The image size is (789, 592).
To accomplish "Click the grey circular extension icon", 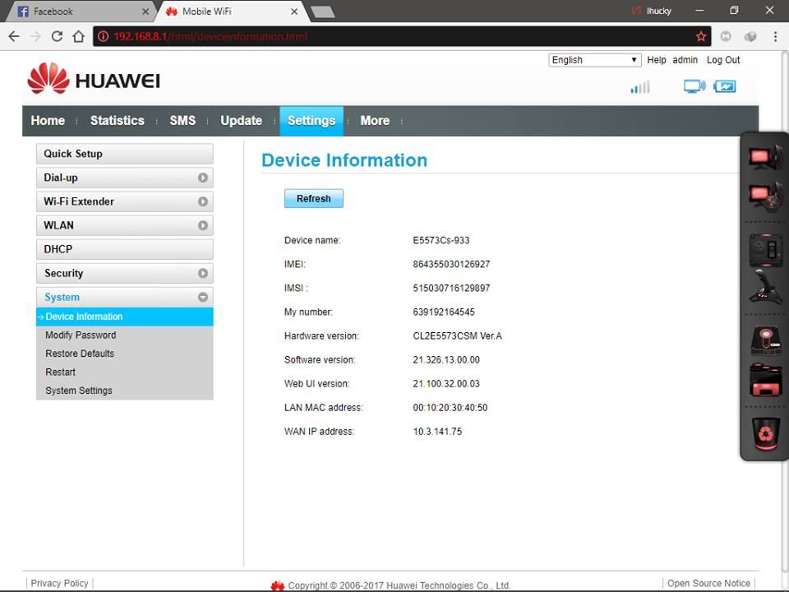I will coord(726,36).
